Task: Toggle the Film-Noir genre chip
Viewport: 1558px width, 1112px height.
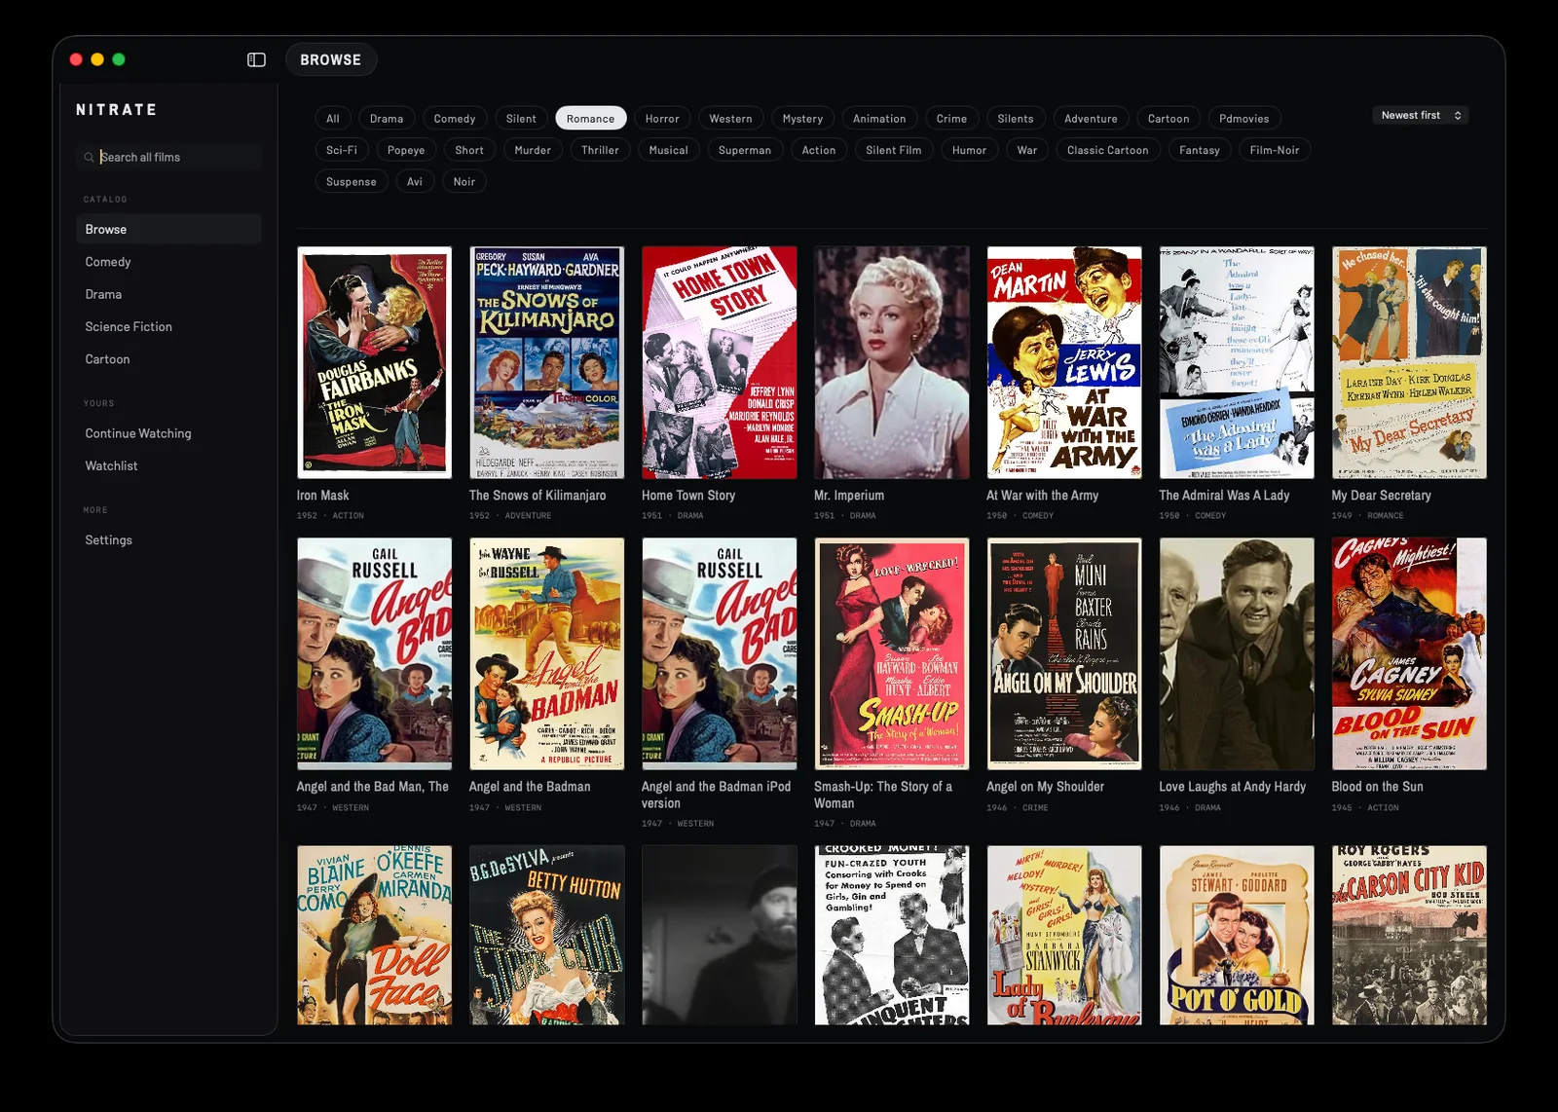Action: 1275,150
